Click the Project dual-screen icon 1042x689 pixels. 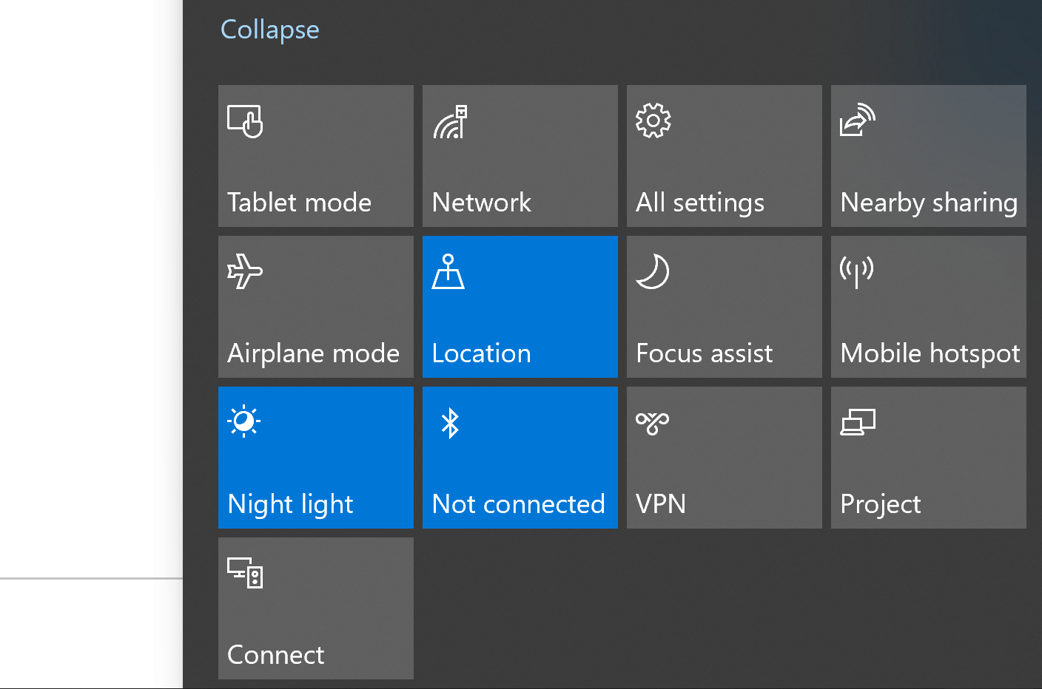(x=858, y=423)
